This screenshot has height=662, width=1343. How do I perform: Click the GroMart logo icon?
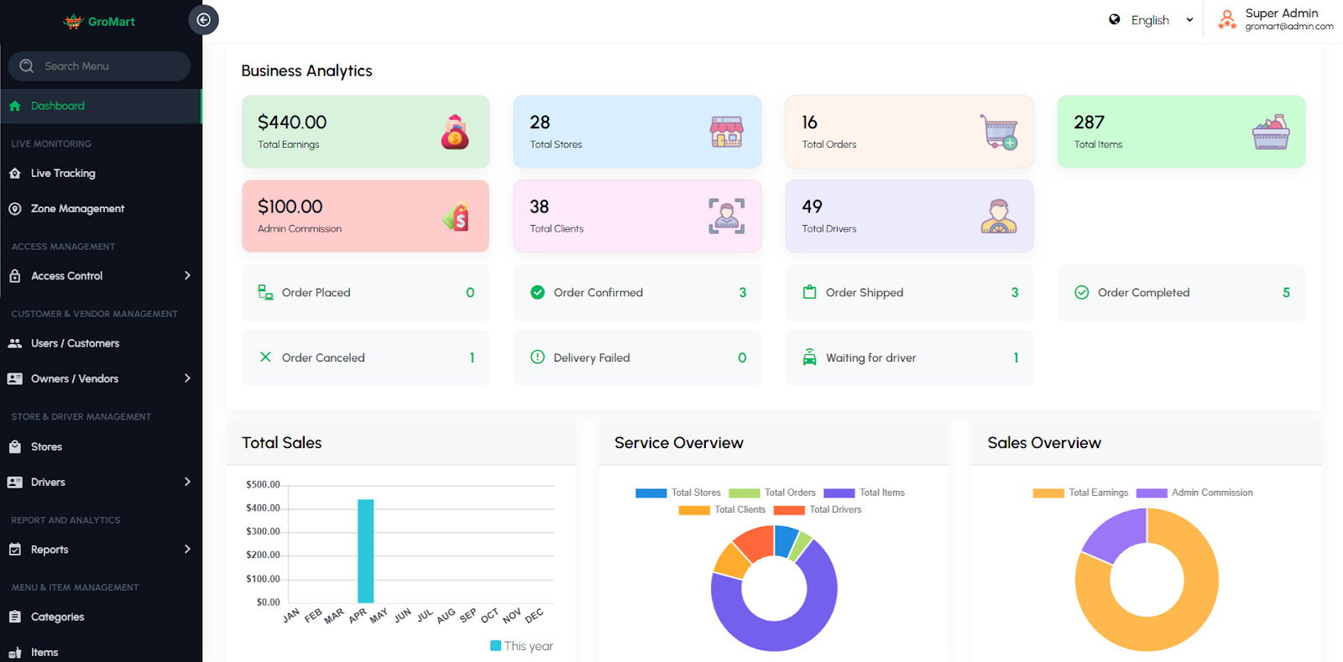[x=74, y=22]
